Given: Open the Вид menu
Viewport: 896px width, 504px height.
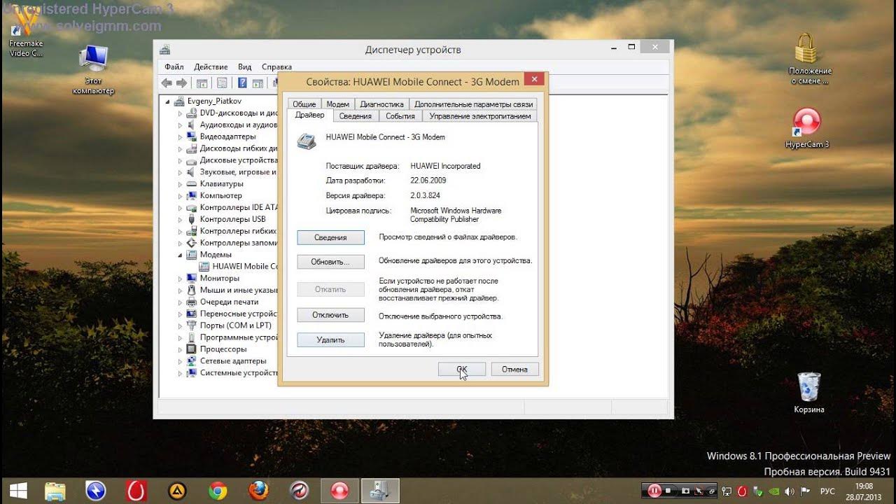Looking at the screenshot, I should 244,67.
